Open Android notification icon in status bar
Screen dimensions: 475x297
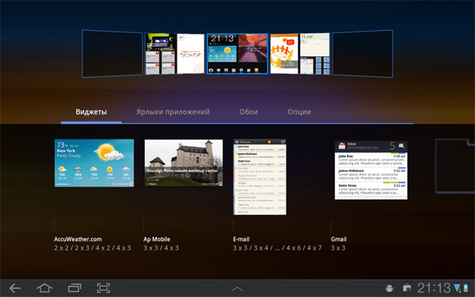(389, 288)
